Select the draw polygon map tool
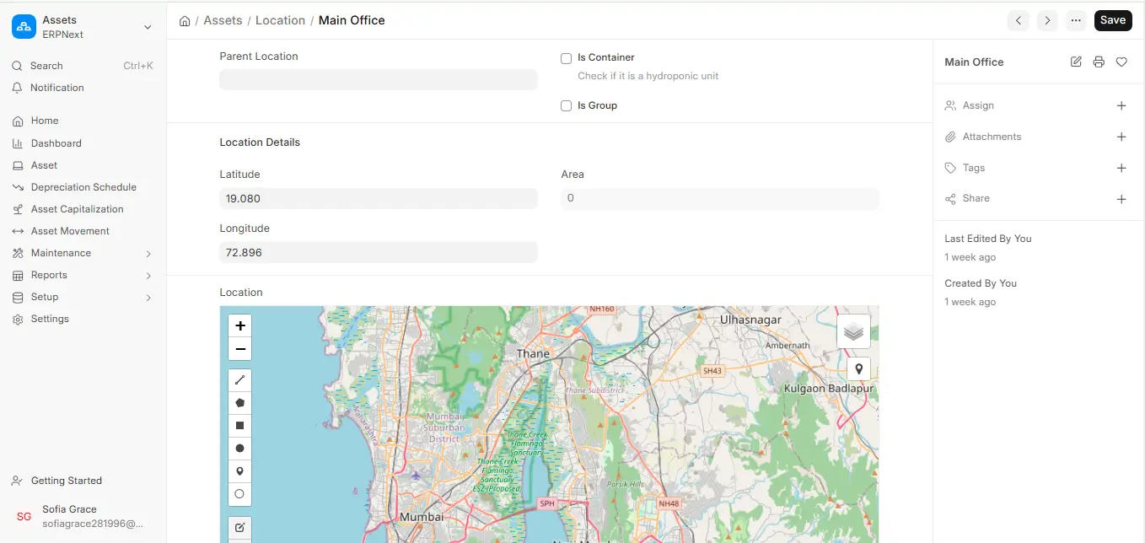The width and height of the screenshot is (1145, 543). tap(239, 403)
